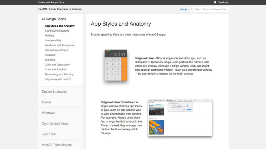Expand the macOS Technologies section
Screen dimensions: 266x149
(x=60, y=145)
